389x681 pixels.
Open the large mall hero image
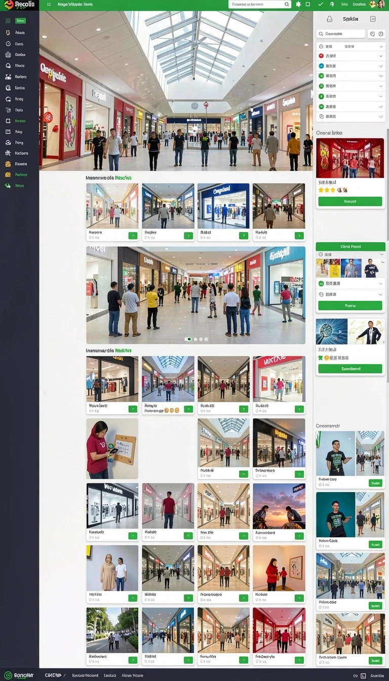(x=176, y=91)
